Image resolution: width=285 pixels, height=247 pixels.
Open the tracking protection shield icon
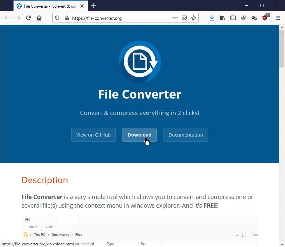click(x=57, y=18)
